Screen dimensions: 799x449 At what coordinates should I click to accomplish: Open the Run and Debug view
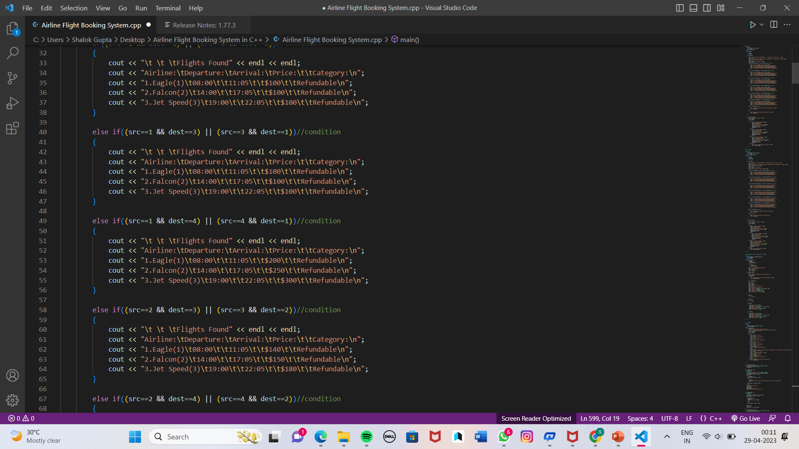click(x=12, y=103)
